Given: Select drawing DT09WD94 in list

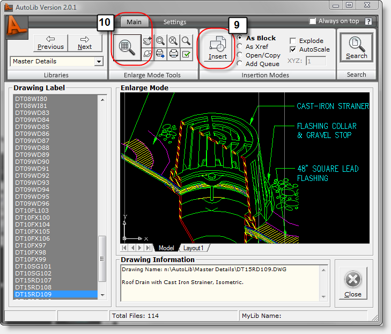Looking at the screenshot, I should coord(56,190).
